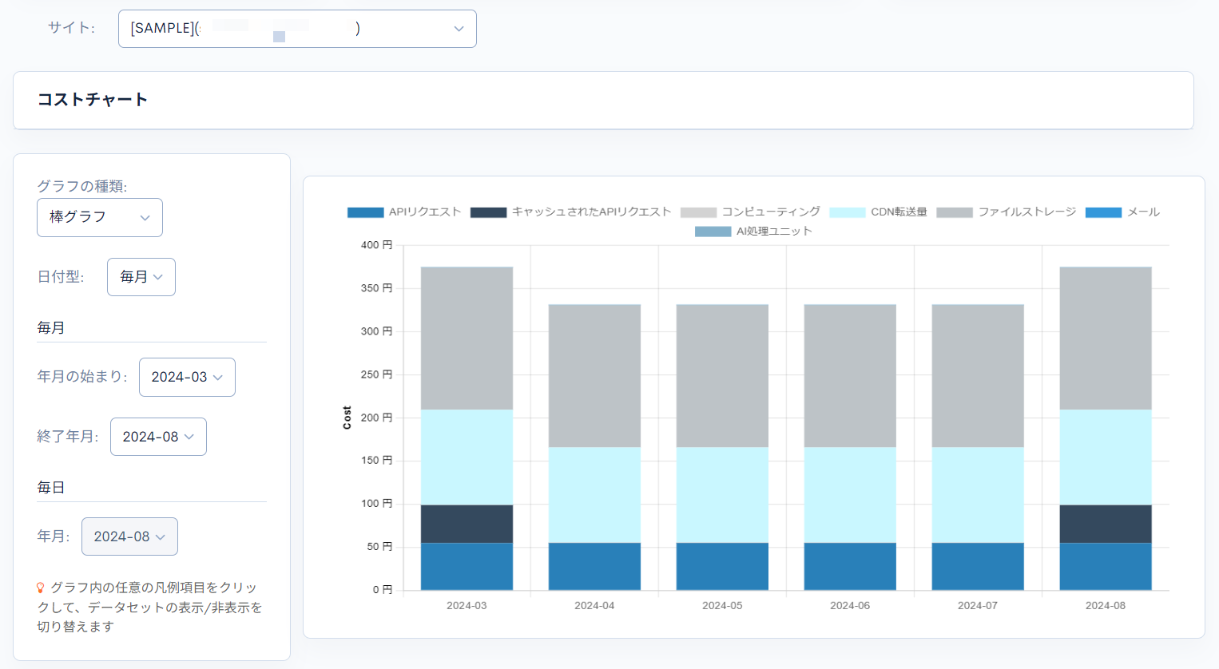Click the メール legend color box
The height and width of the screenshot is (669, 1219).
coord(1104,212)
